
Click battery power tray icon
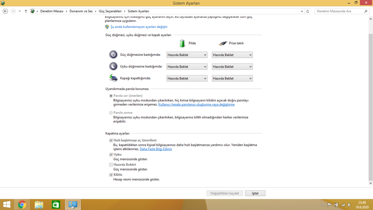[336, 205]
